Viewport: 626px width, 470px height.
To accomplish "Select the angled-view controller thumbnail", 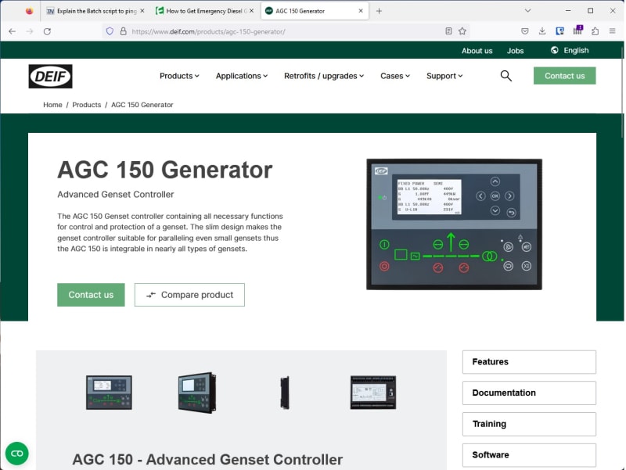I will pyautogui.click(x=197, y=393).
